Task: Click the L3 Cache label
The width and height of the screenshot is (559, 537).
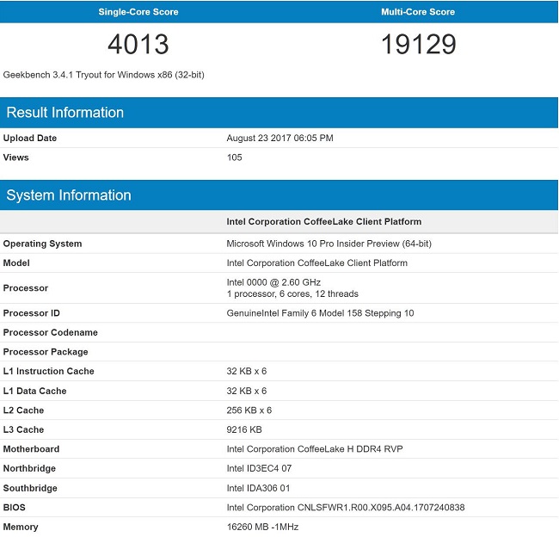Action: pos(23,429)
